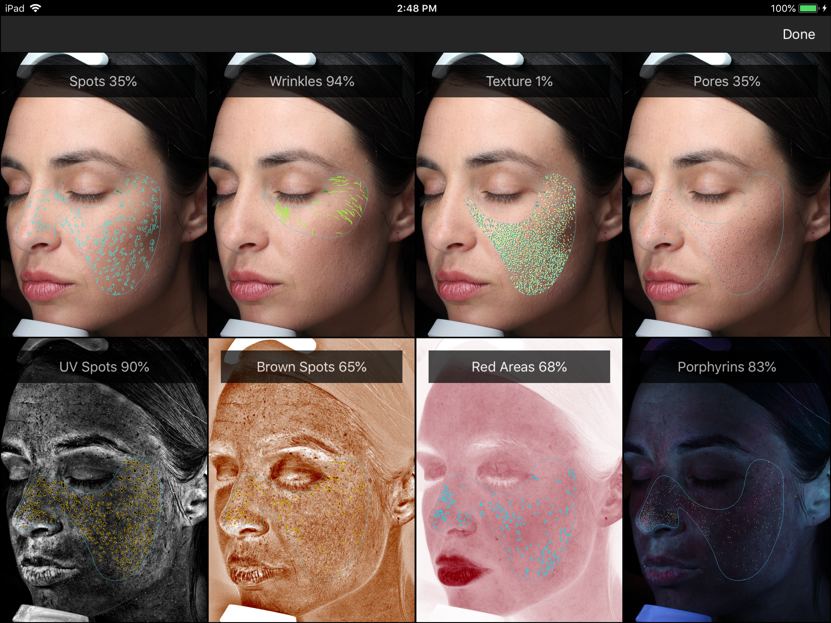Select the Pores 35% label
The width and height of the screenshot is (831, 623).
pos(727,81)
